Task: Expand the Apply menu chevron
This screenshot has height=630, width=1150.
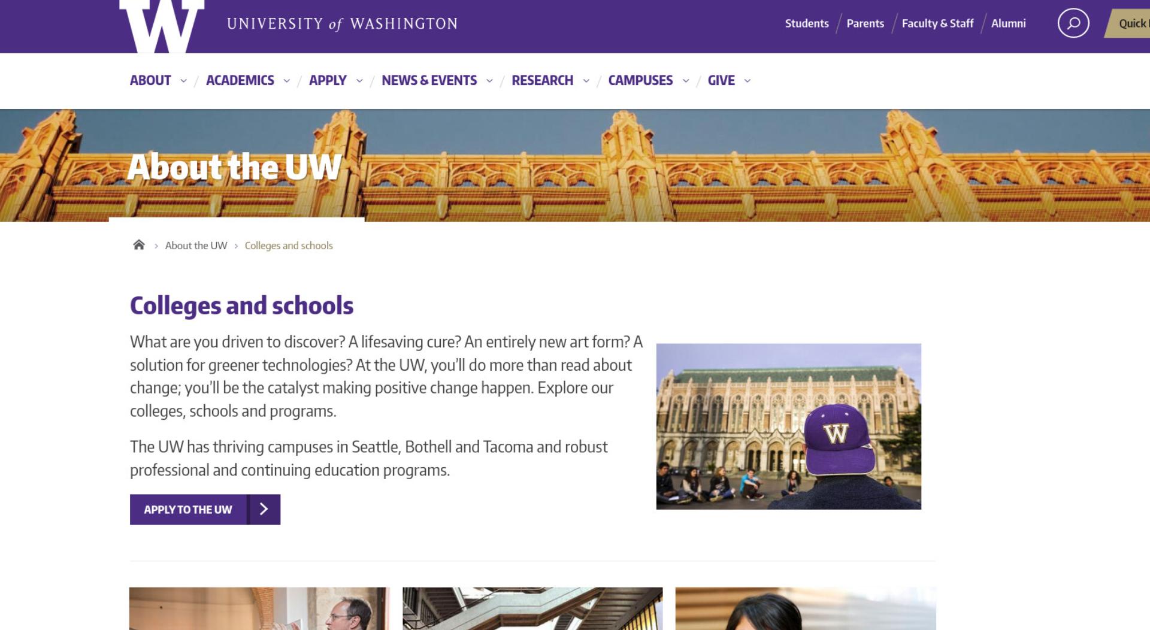Action: click(x=359, y=81)
